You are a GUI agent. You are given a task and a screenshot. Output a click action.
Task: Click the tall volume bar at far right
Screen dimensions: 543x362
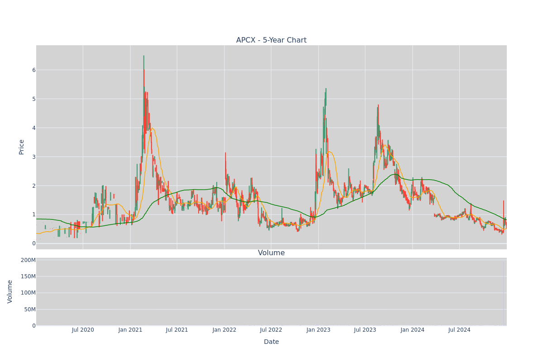tap(504, 293)
